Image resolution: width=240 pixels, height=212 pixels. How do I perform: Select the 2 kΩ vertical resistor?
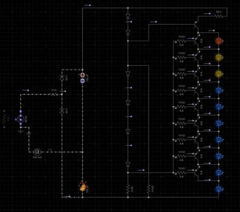(128, 189)
